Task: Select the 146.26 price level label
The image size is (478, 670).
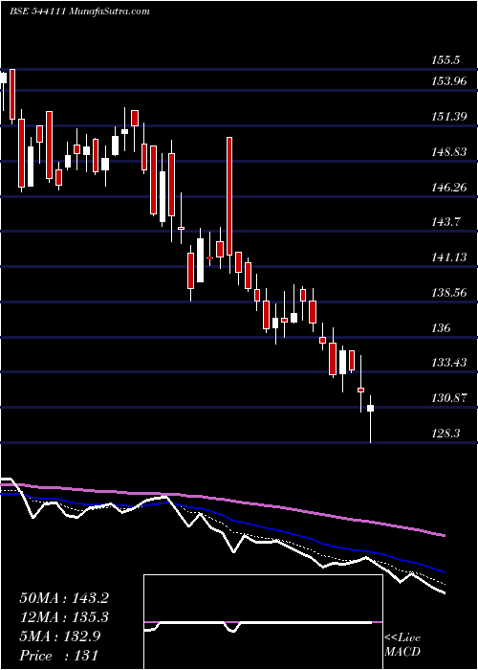Action: coord(449,187)
